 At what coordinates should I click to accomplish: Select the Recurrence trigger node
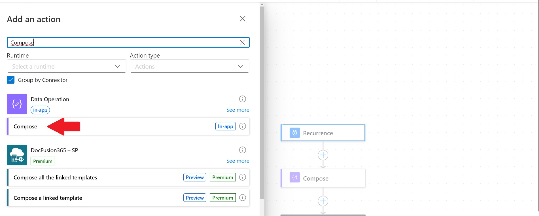(323, 133)
